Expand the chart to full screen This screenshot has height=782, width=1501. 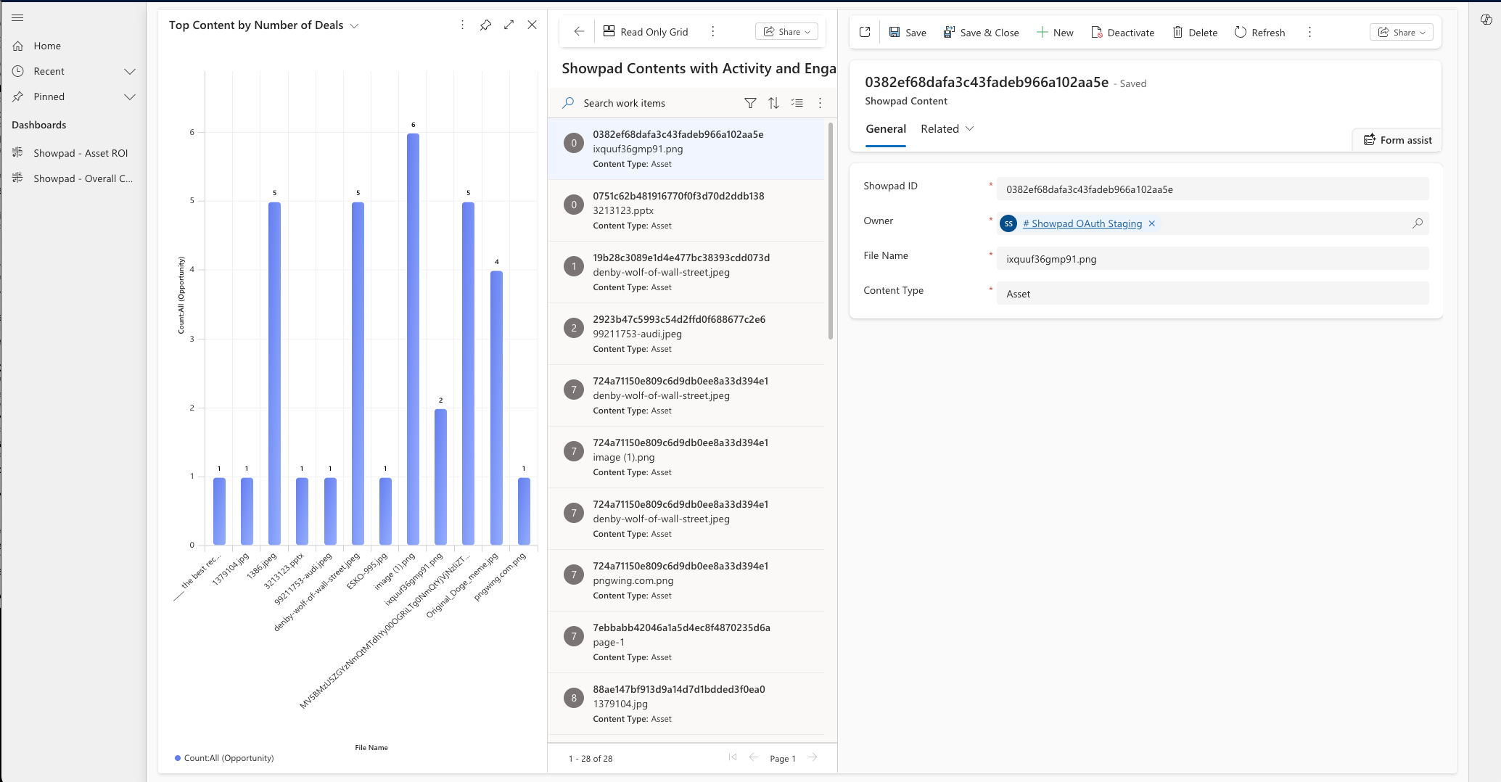[x=509, y=25]
